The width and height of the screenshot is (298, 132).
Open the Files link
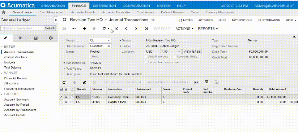[222, 20]
